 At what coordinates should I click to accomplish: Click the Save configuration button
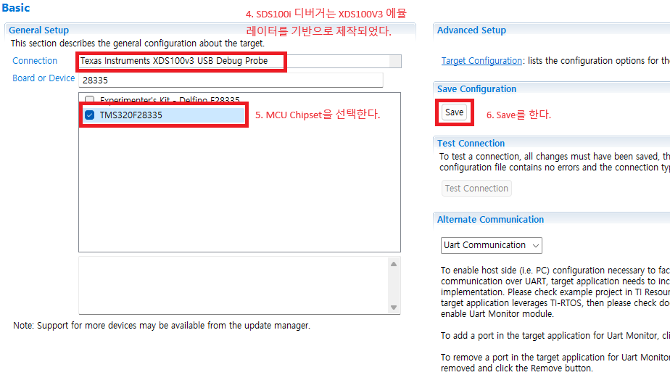[454, 112]
